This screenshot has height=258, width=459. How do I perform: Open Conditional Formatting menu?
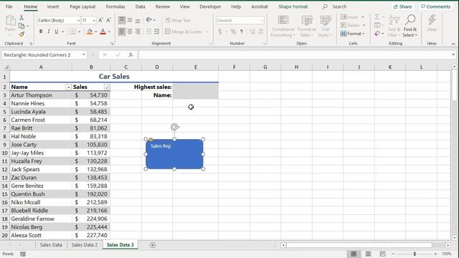tap(283, 27)
